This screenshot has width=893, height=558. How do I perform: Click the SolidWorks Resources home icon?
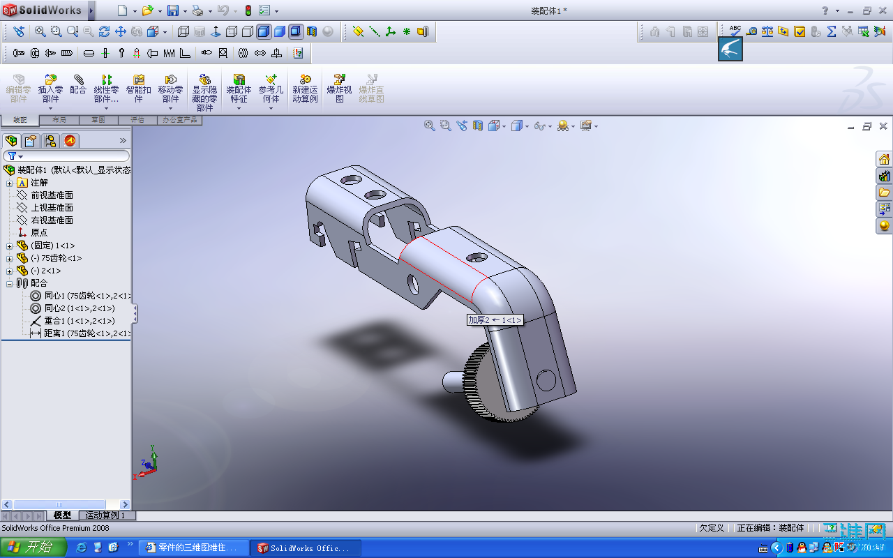[885, 160]
